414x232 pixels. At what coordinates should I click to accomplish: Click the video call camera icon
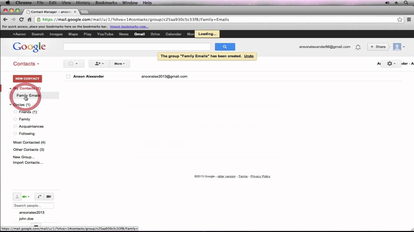pos(49,197)
